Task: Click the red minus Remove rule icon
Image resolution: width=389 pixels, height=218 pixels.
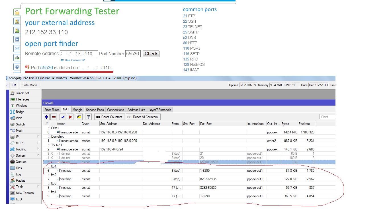Action: coord(54,117)
